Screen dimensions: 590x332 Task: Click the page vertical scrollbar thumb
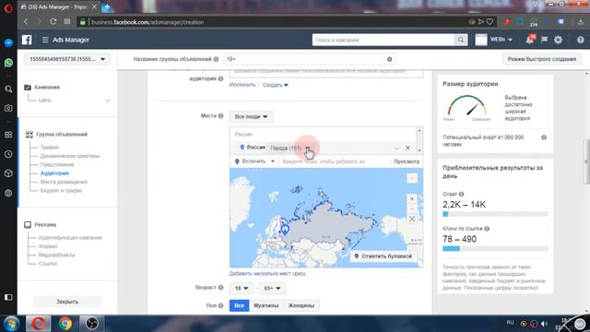pos(586,162)
